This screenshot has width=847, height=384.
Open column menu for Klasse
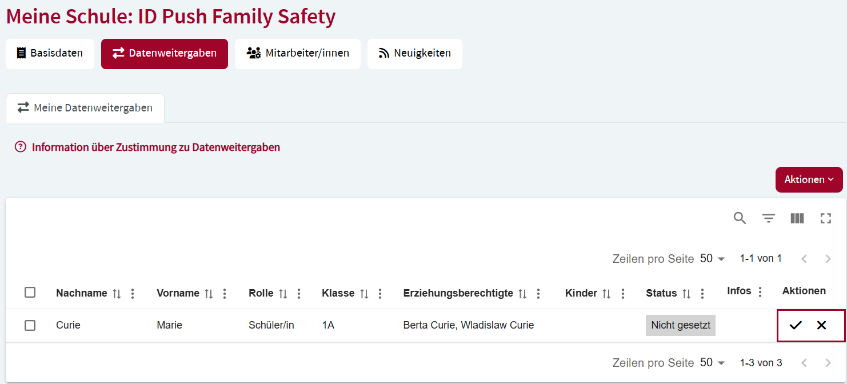pos(380,294)
